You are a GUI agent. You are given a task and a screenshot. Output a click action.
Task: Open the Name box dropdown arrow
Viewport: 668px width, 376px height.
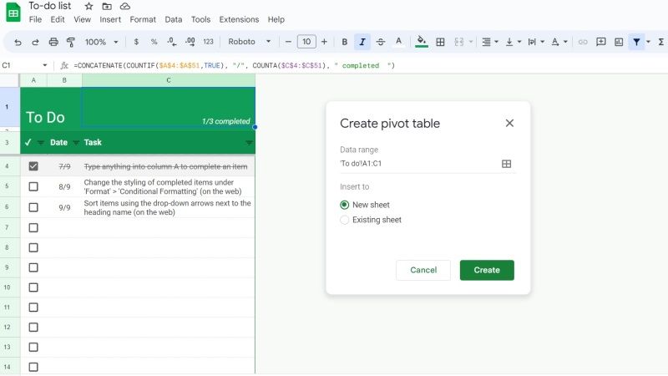point(45,65)
